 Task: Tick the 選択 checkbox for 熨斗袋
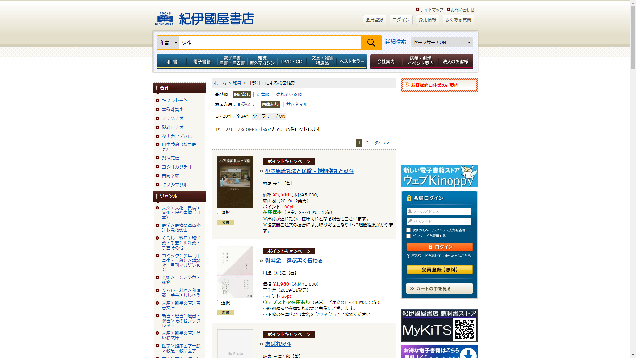[219, 302]
